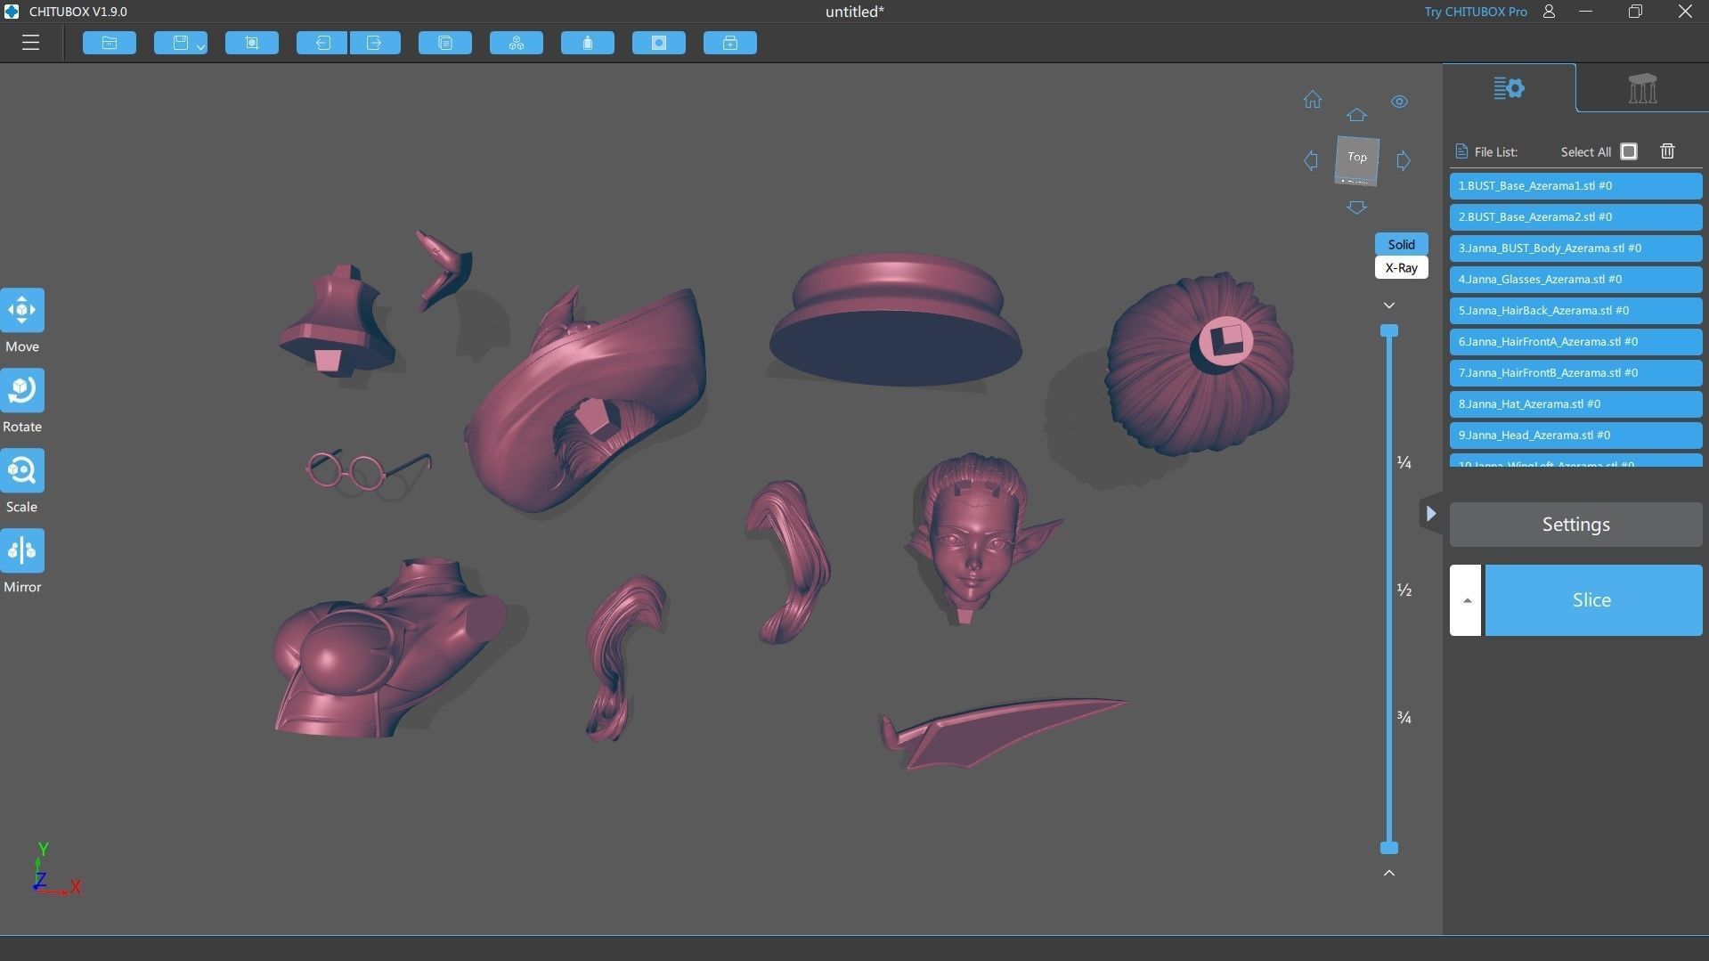This screenshot has height=961, width=1709.
Task: Rotate view with the down arrow
Action: [x=1356, y=208]
